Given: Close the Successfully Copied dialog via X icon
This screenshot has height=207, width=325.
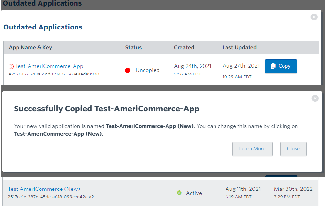Looking at the screenshot, I should pos(315,98).
